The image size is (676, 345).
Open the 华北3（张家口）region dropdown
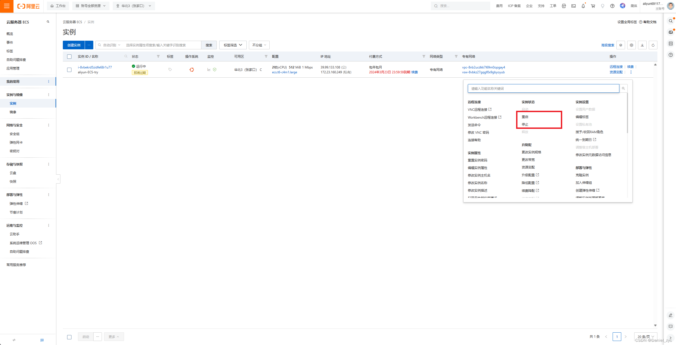point(134,6)
